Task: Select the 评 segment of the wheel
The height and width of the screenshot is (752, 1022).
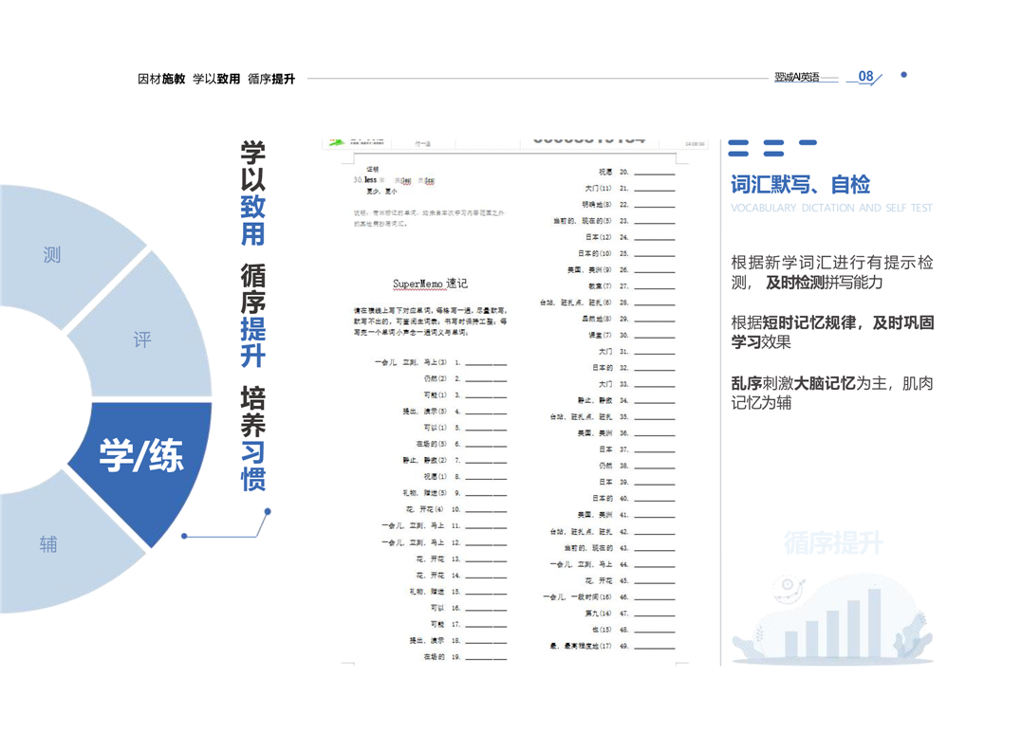Action: pyautogui.click(x=142, y=339)
